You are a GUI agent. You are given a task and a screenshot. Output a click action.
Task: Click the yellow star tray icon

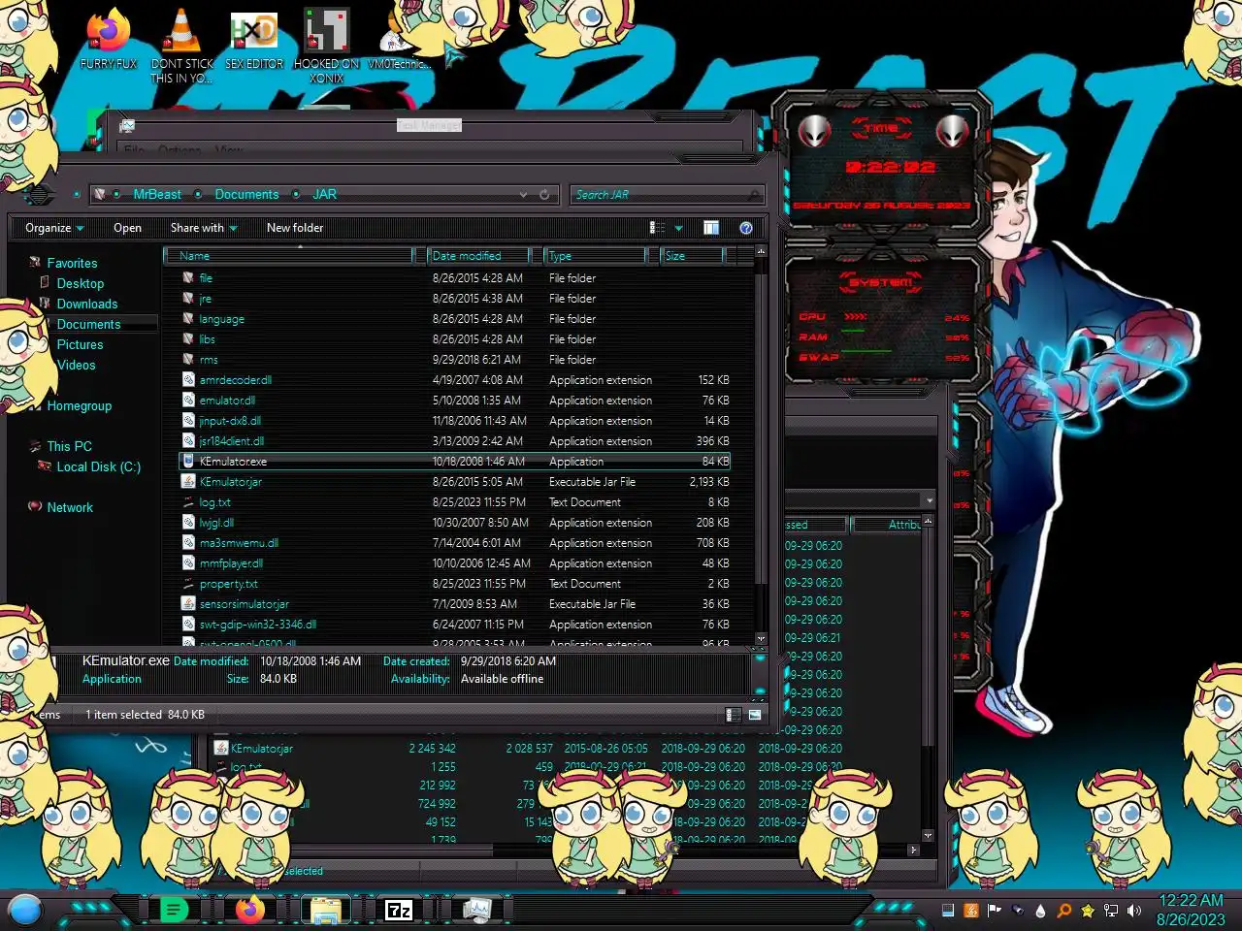coord(1088,911)
